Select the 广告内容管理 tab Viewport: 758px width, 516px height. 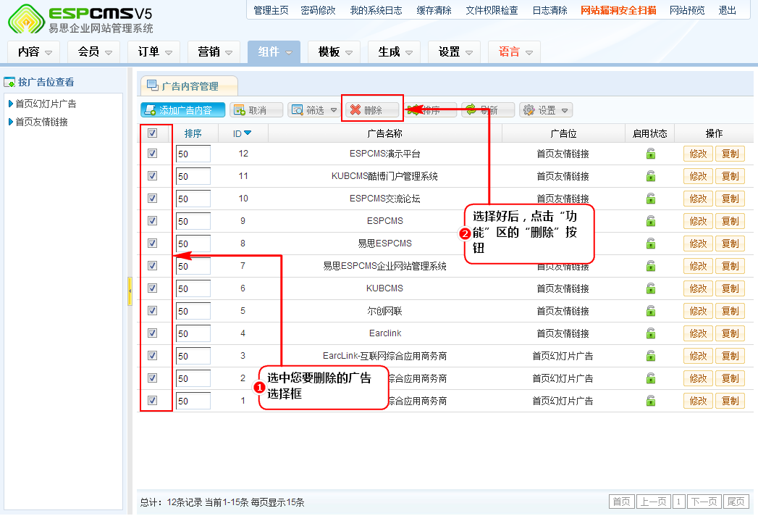point(189,86)
